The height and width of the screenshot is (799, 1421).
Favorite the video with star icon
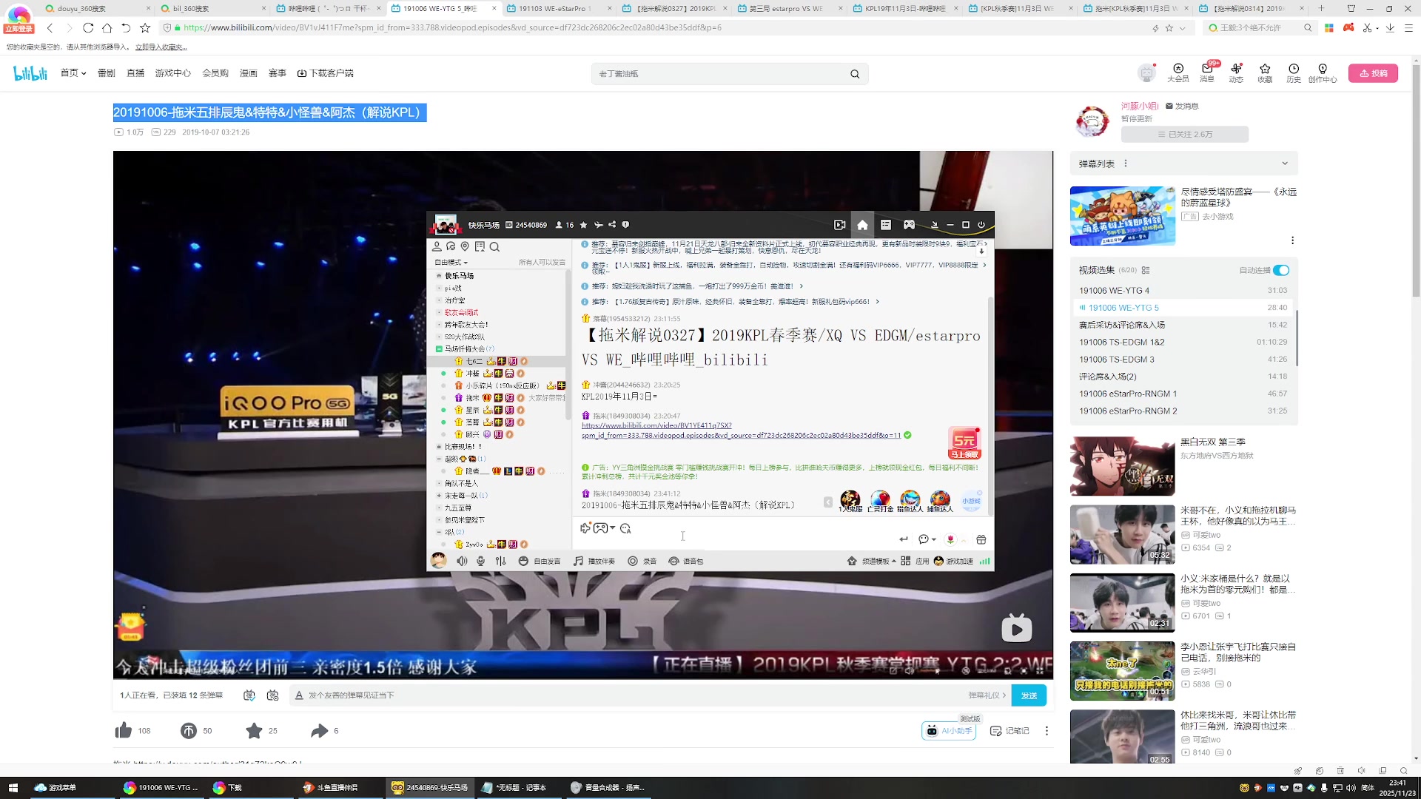pos(254,731)
